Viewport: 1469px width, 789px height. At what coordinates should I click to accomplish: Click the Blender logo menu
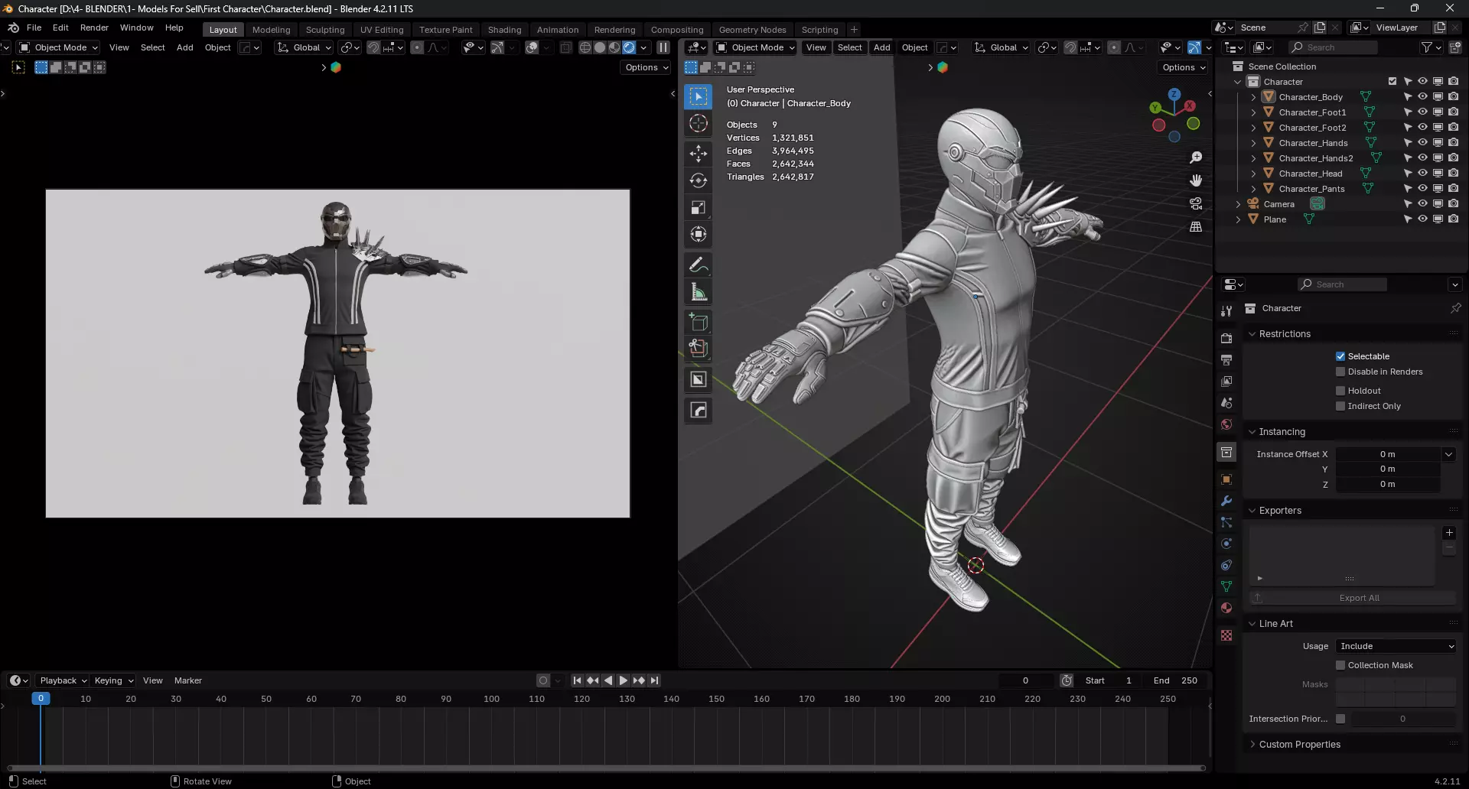tap(13, 28)
